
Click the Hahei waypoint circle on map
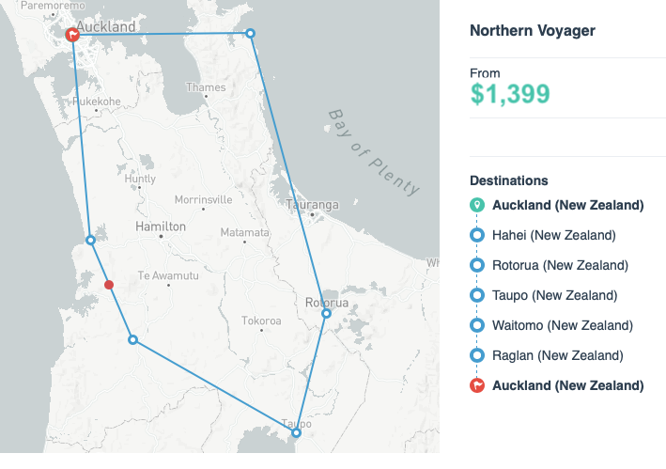[x=251, y=33]
